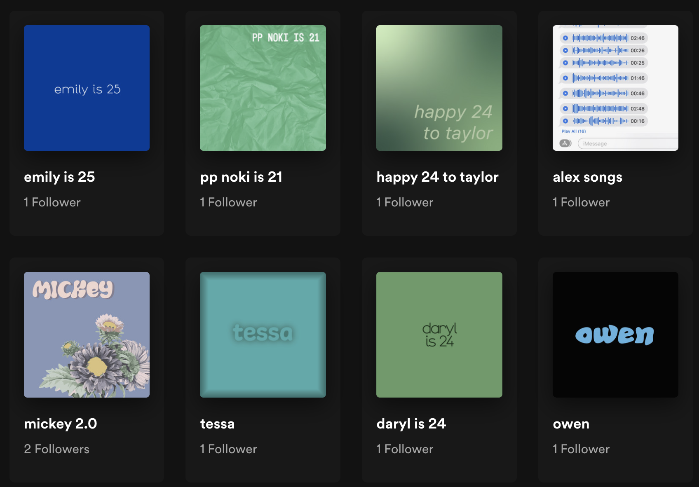This screenshot has height=487, width=699.
Task: Click the 'emily is 25' playlist title
Action: pos(59,177)
